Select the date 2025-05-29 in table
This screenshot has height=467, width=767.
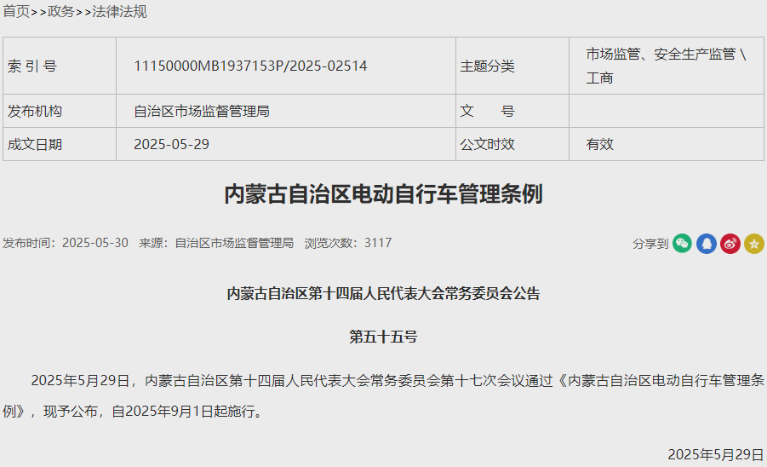tap(171, 144)
